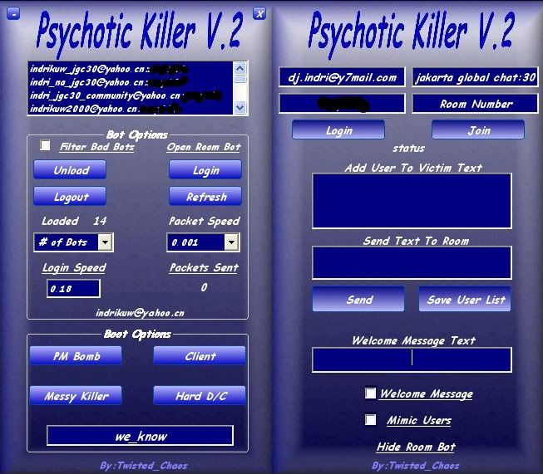The image size is (543, 474).
Task: Click the Login Speed label link
Action: pos(74,268)
